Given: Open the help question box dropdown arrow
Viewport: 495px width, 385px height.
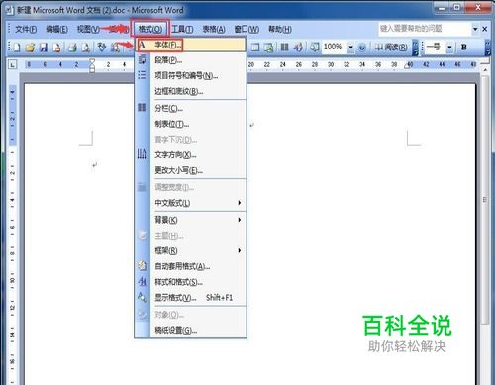Looking at the screenshot, I should coord(475,29).
